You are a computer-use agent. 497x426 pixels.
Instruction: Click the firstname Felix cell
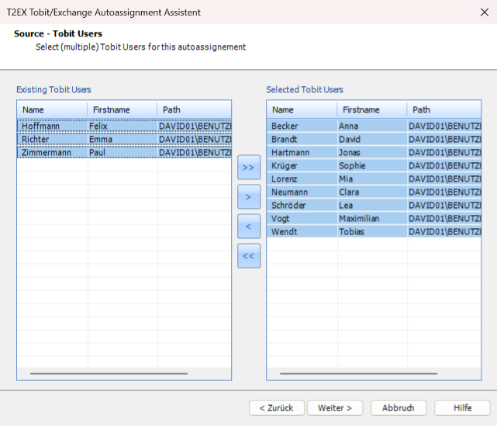123,126
